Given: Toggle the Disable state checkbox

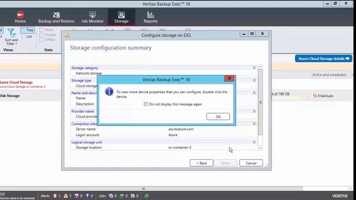Looking at the screenshot, I should click(x=41, y=34).
